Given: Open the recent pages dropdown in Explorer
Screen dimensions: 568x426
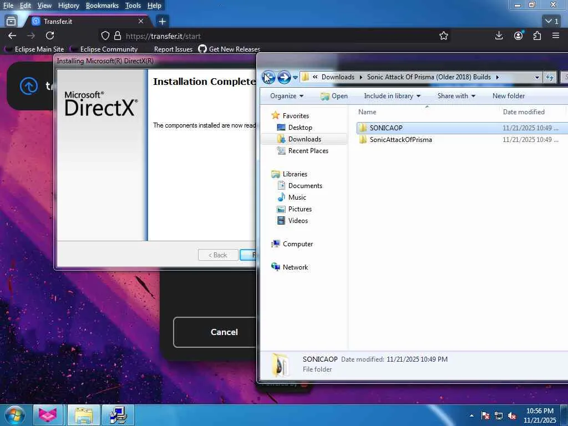Looking at the screenshot, I should tap(295, 77).
